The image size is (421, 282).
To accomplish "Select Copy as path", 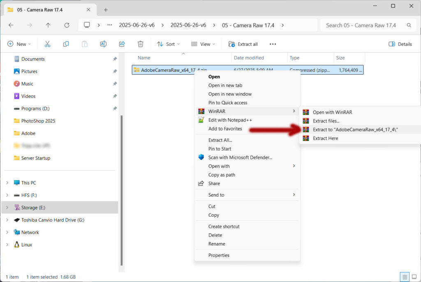I will coord(247,175).
